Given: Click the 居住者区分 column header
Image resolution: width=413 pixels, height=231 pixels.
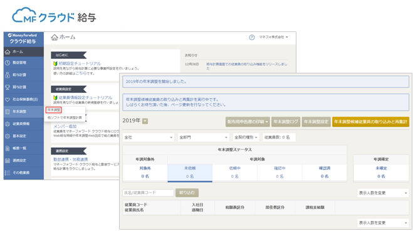Looking at the screenshot, I should [x=274, y=208].
